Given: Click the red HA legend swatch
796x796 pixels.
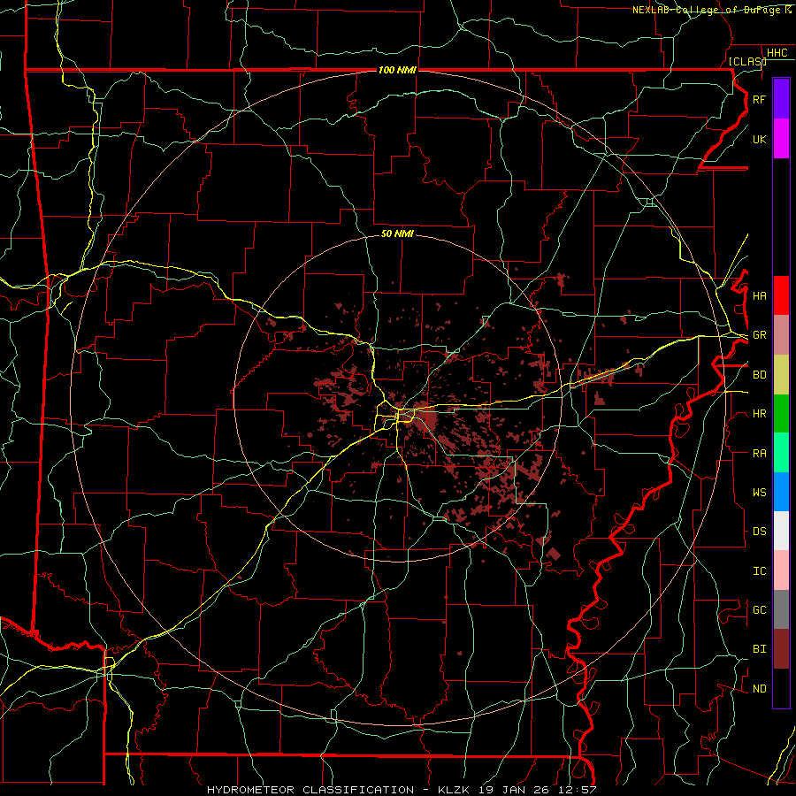Looking at the screenshot, I should 781,295.
